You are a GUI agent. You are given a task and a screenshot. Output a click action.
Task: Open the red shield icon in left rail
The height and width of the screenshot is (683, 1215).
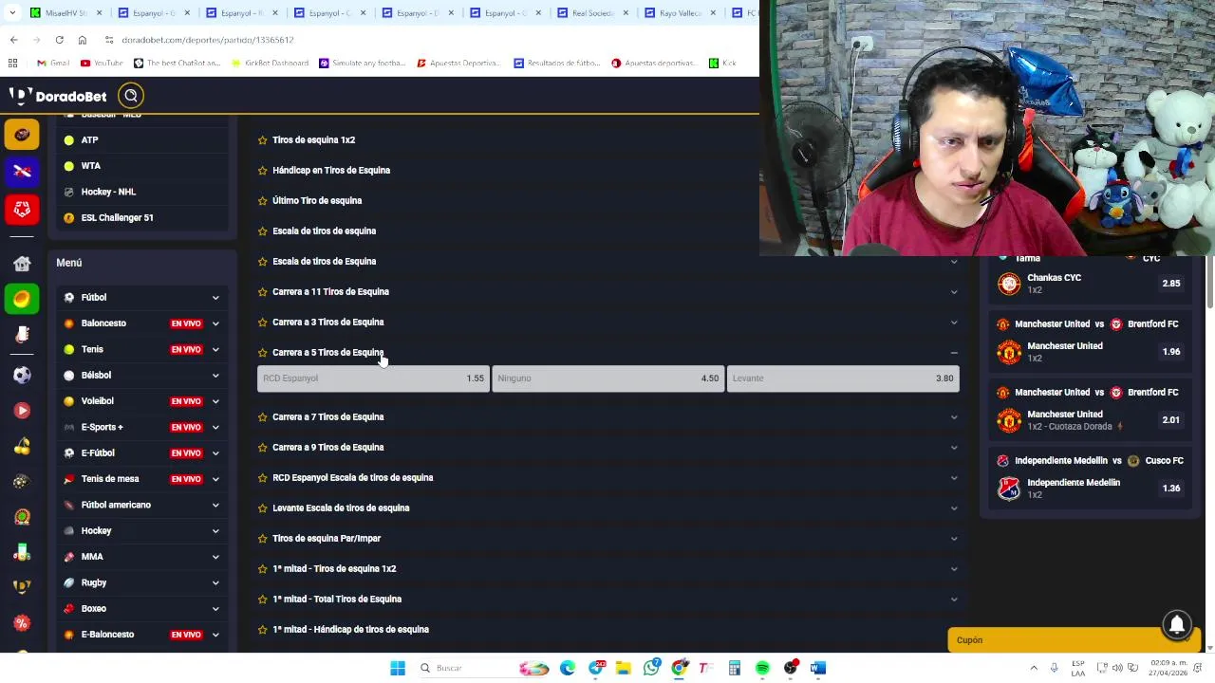click(x=22, y=209)
